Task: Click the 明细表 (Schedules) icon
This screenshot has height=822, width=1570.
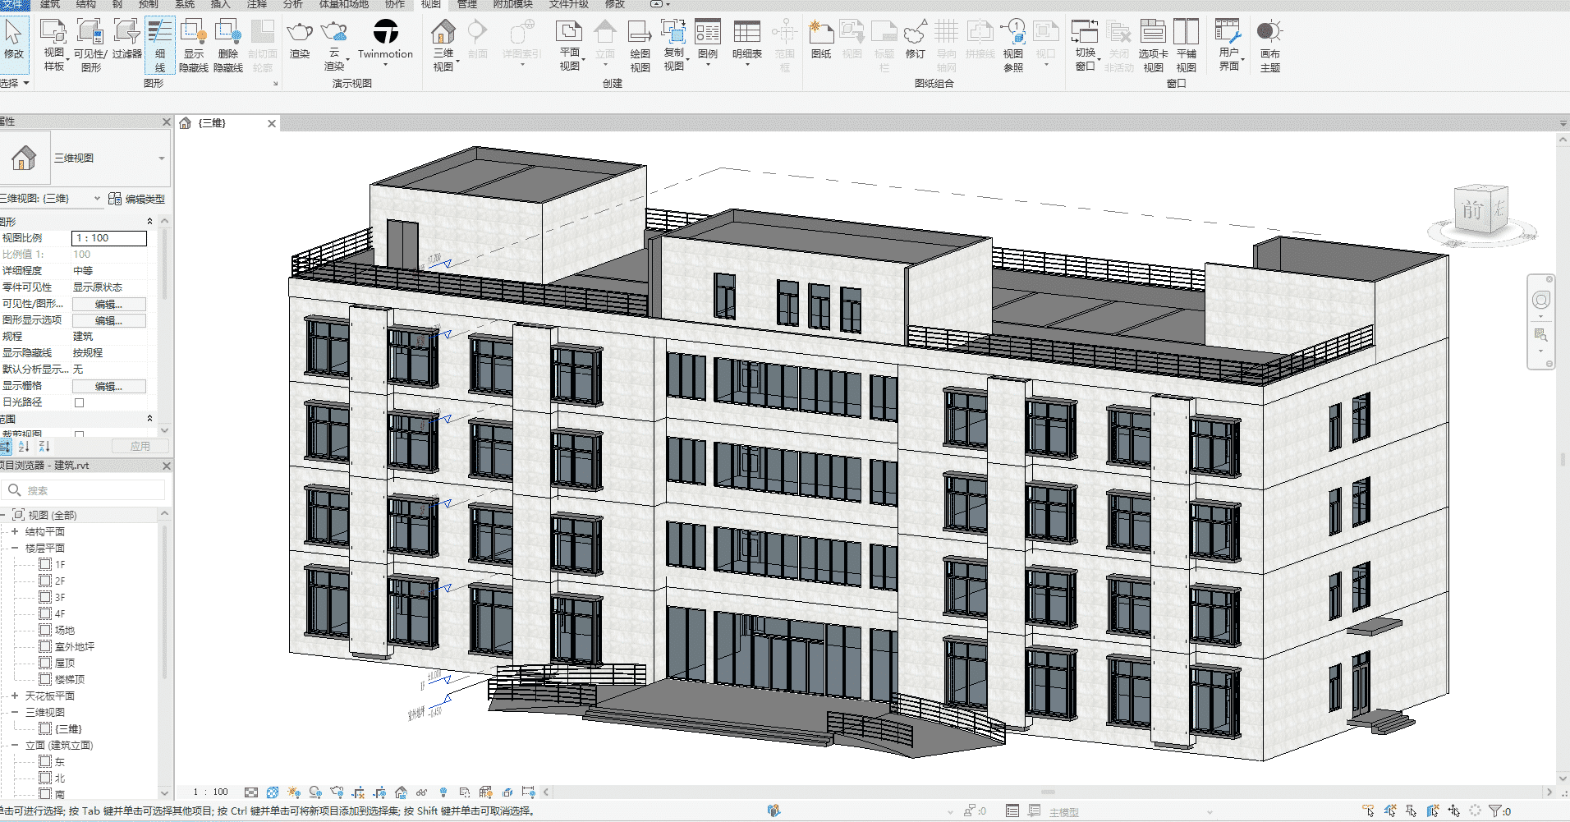Action: click(746, 34)
